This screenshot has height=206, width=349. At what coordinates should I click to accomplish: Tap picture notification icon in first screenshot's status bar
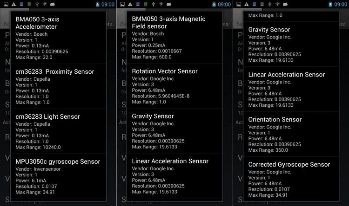pyautogui.click(x=6, y=4)
